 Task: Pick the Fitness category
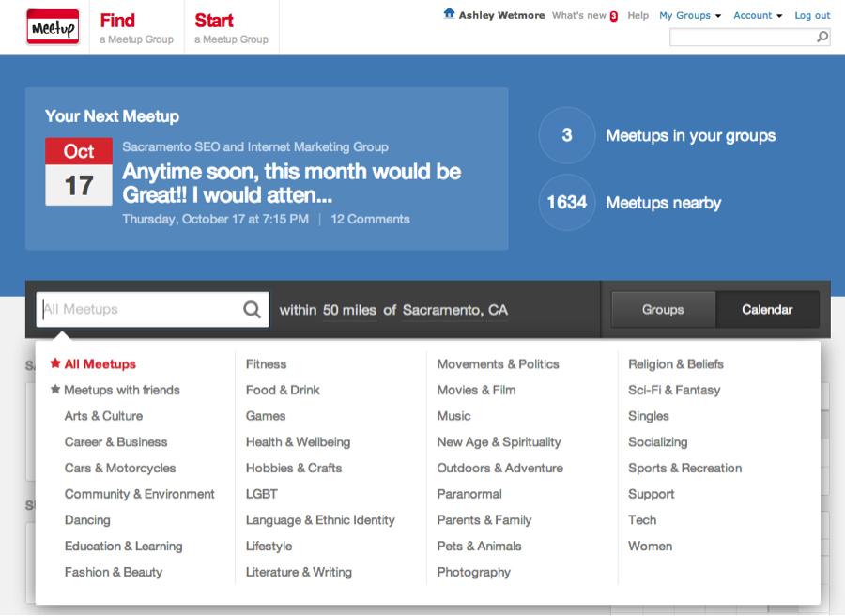267,363
